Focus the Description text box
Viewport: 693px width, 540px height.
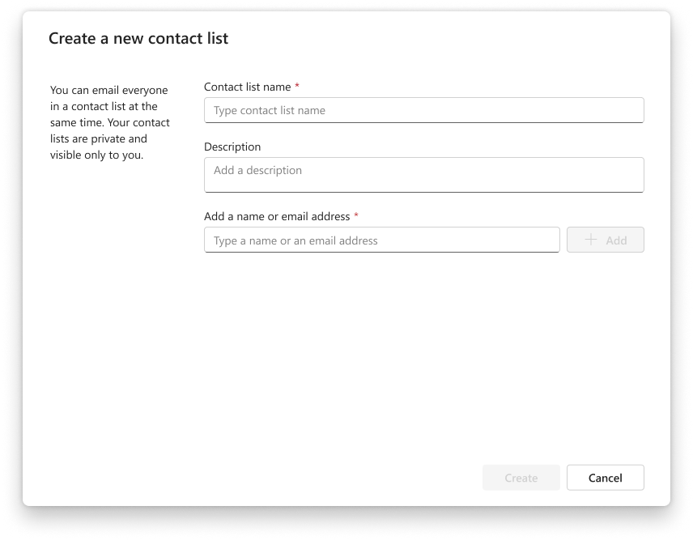tap(423, 174)
